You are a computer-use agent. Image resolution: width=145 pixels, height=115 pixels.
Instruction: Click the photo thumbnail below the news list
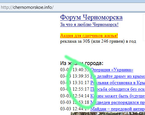[108, 114]
